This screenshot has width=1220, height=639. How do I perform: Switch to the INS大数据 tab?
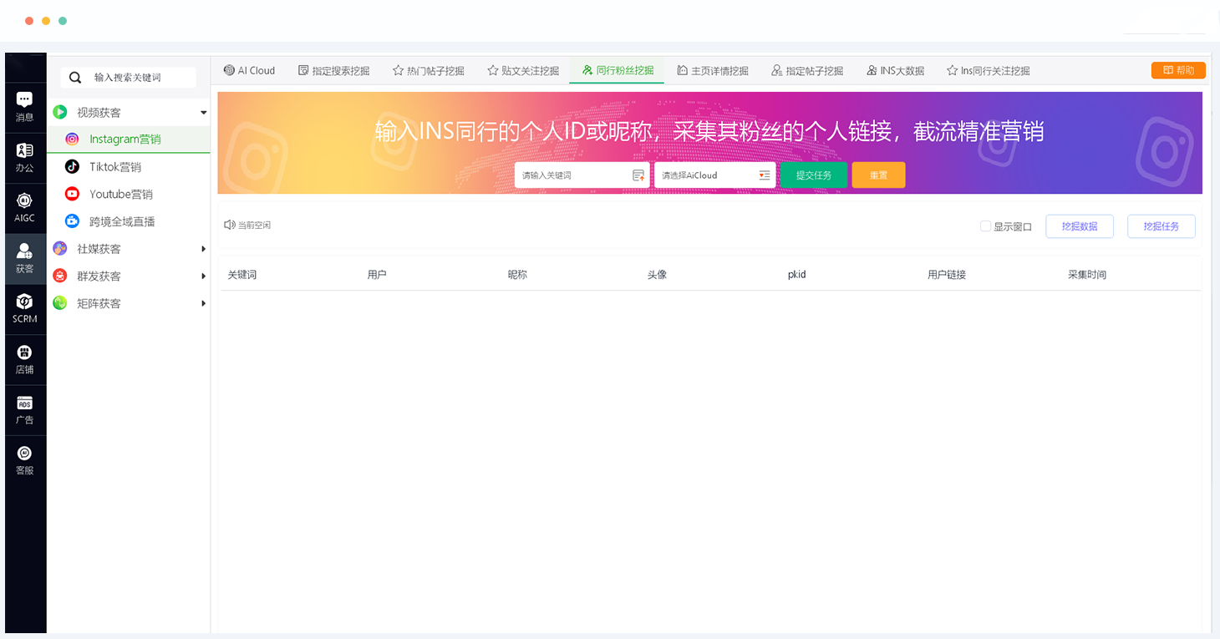click(895, 71)
